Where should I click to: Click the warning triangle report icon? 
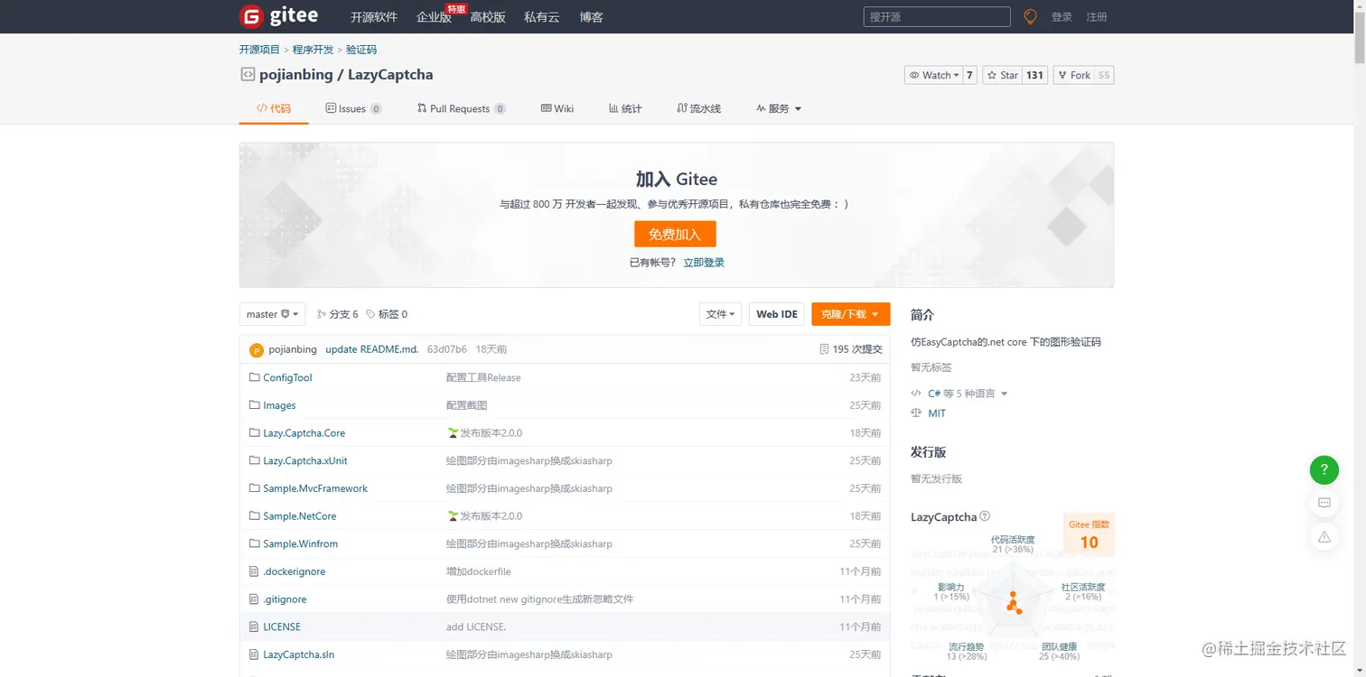(x=1324, y=536)
